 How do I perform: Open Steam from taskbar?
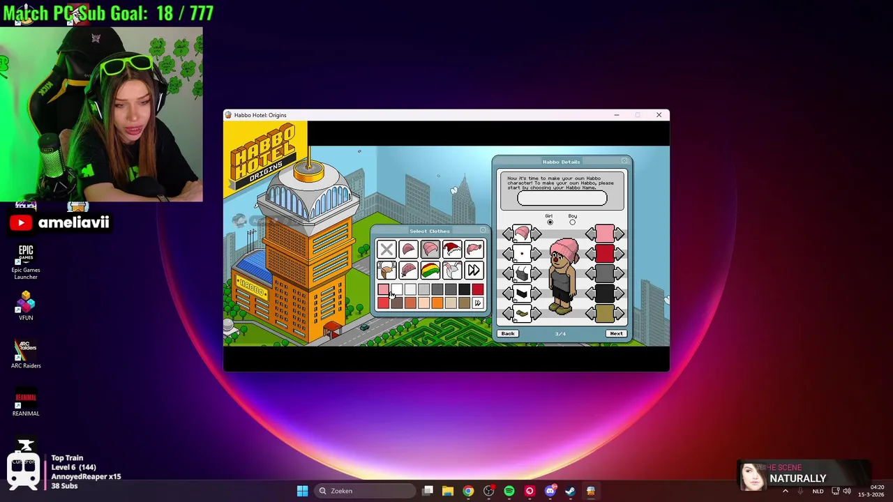pos(570,491)
